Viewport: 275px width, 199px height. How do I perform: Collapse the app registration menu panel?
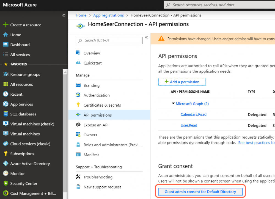[146, 37]
